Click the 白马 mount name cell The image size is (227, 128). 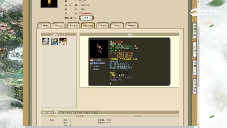tap(52, 120)
